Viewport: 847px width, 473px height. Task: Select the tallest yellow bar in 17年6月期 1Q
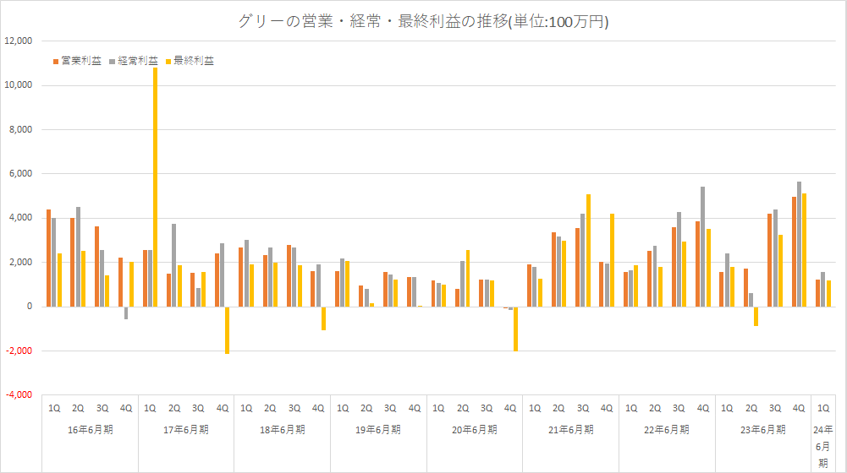click(155, 186)
